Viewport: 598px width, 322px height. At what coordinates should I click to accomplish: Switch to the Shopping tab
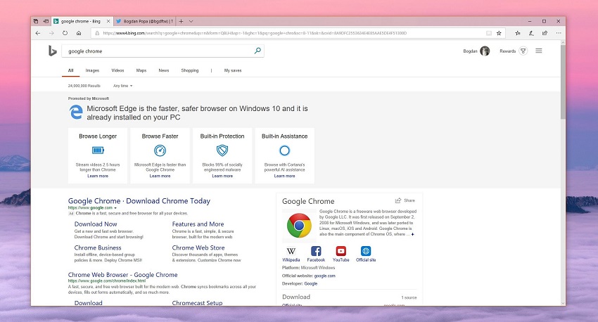[190, 70]
